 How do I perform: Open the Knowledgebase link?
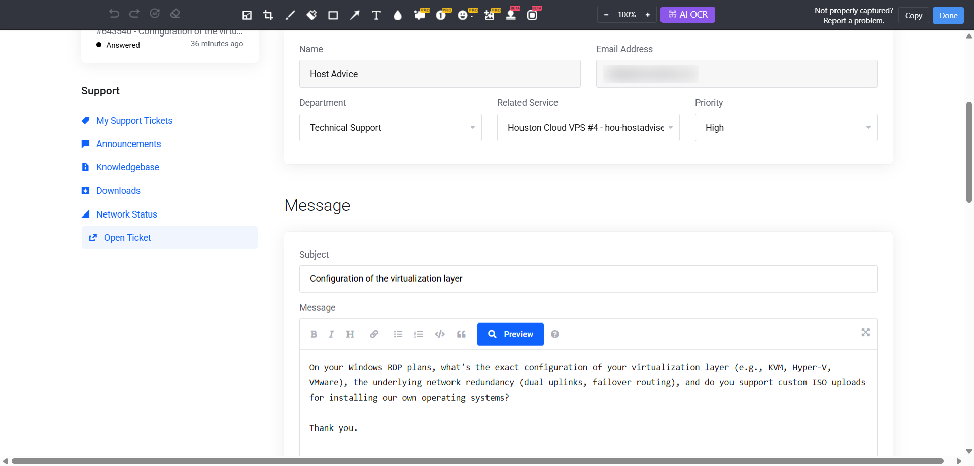click(x=128, y=167)
